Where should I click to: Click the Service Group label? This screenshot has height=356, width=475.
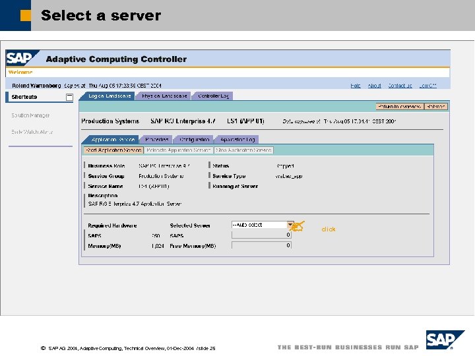(106, 176)
